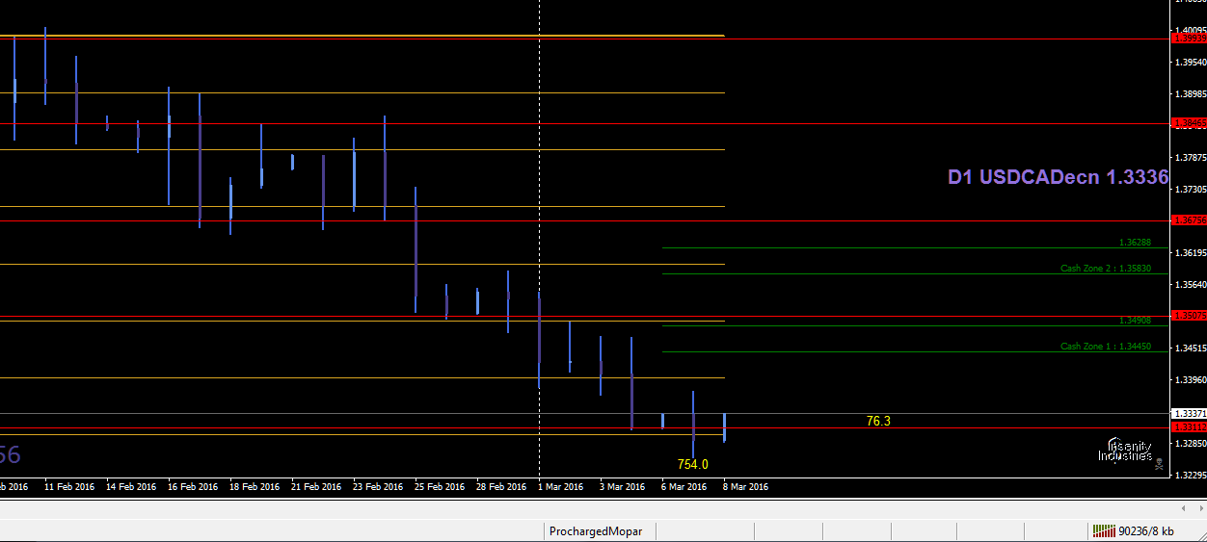Click the skull icon on the chart
Viewport: 1207px width, 542px height.
(x=1159, y=464)
